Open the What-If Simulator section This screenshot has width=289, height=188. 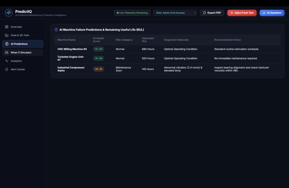[23, 52]
